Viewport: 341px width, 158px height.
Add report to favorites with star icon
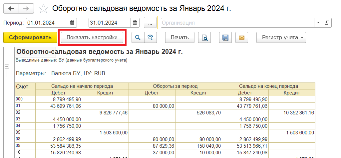pyautogui.click(x=43, y=9)
